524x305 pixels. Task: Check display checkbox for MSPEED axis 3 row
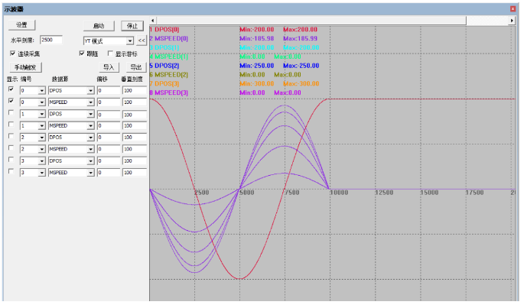pyautogui.click(x=11, y=171)
